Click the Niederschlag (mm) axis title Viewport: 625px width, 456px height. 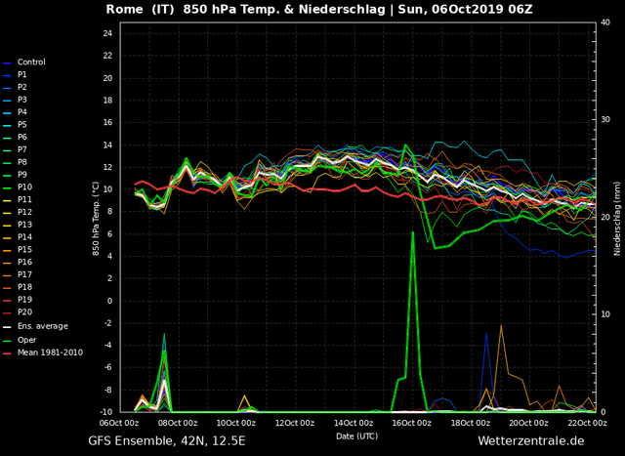pyautogui.click(x=617, y=218)
